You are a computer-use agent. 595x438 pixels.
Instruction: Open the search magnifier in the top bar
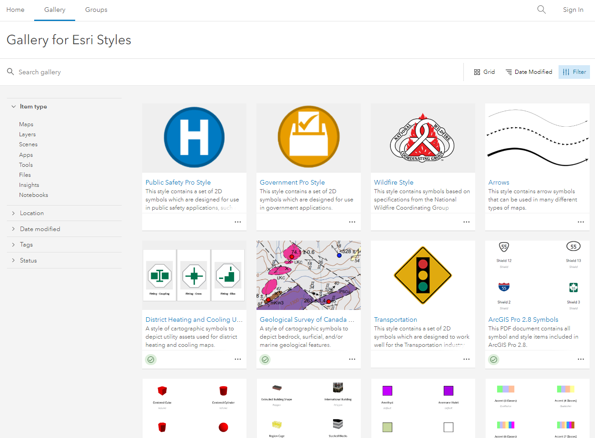(541, 9)
